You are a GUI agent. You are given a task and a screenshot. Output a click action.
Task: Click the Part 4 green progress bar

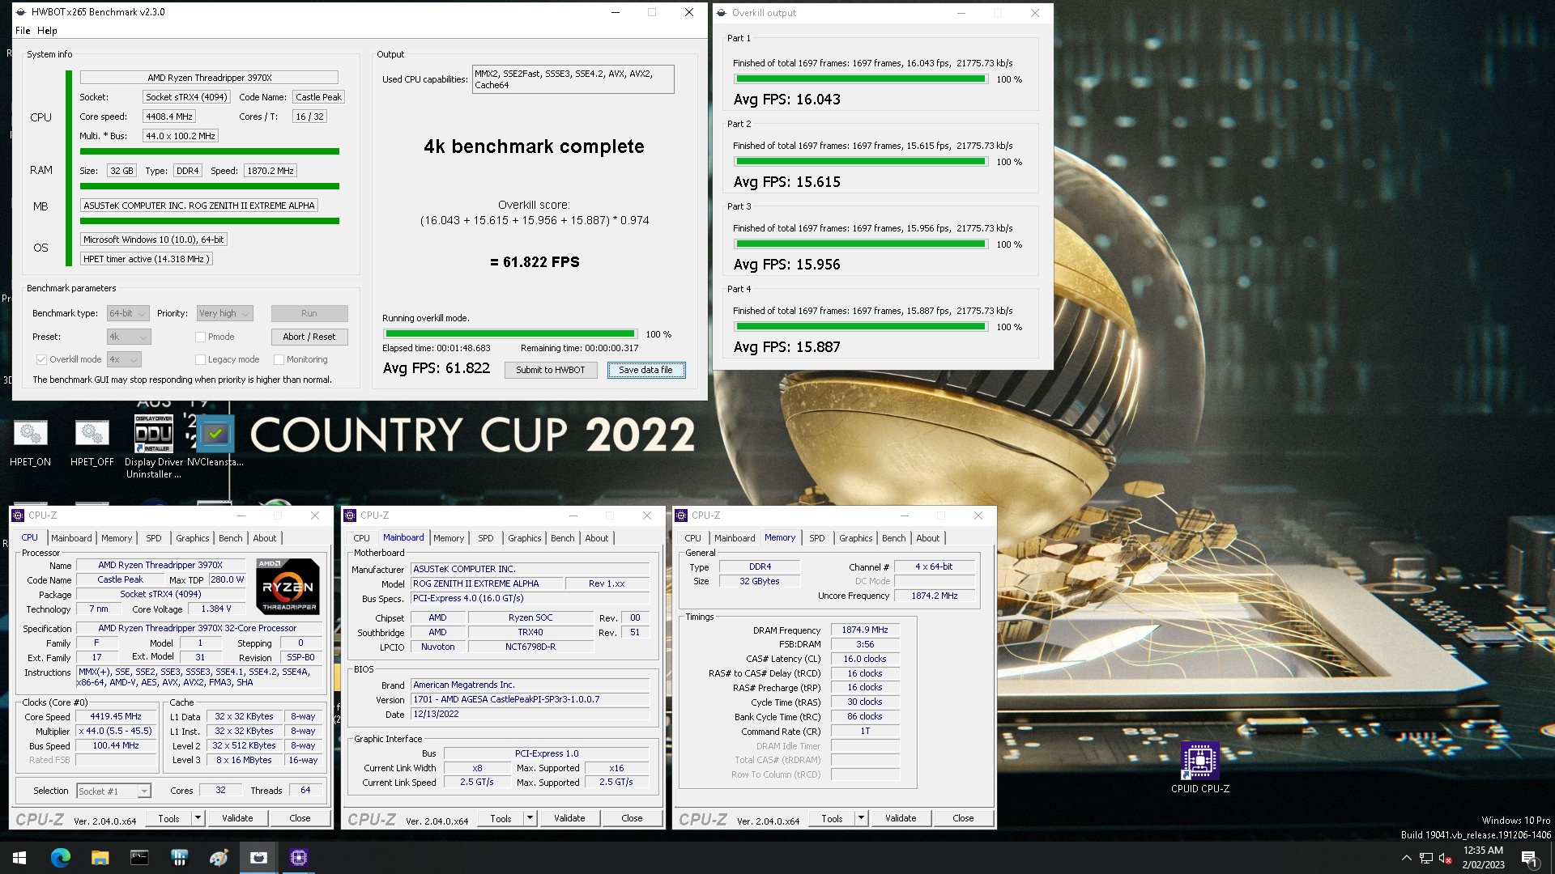click(x=861, y=327)
